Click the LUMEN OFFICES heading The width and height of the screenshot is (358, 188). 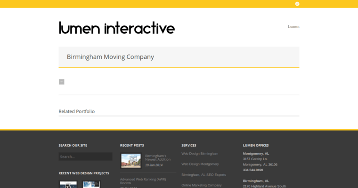point(256,145)
